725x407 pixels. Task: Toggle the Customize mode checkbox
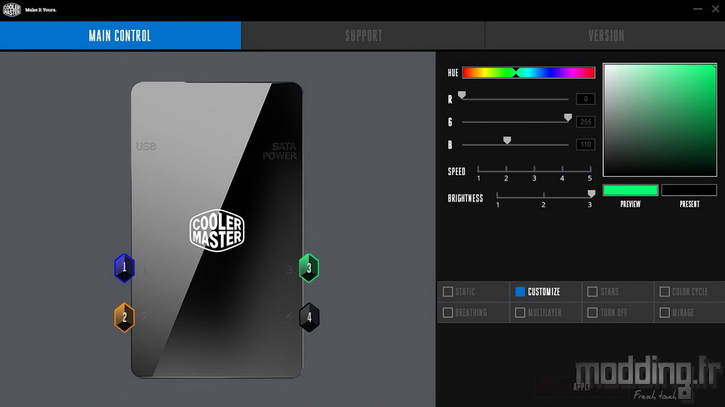[520, 292]
